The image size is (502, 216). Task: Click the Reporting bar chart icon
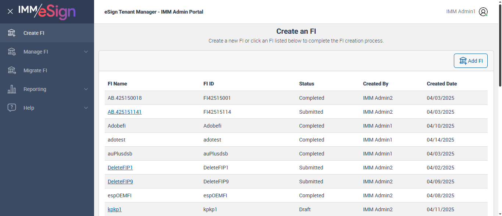12,89
